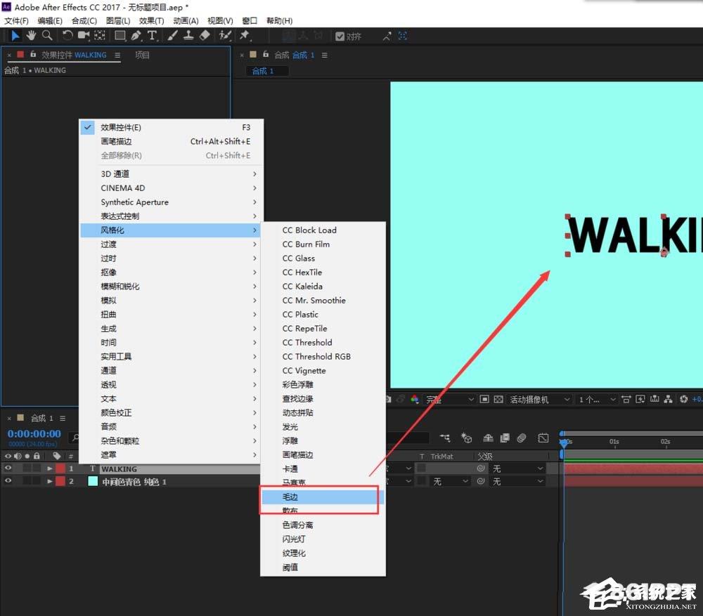Open the 1 个... view layout dropdown
This screenshot has height=616, width=703.
(598, 399)
